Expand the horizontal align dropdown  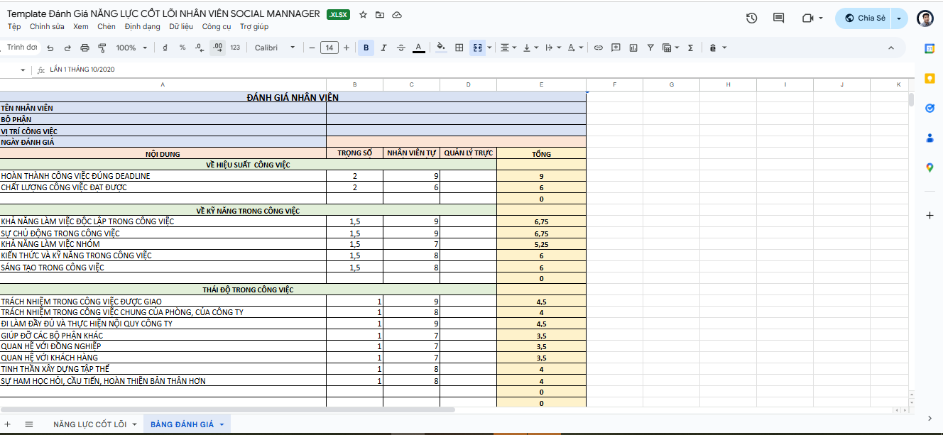coord(508,48)
